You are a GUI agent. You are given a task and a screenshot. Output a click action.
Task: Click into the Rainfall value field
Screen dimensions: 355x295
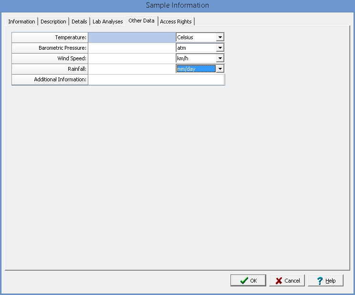[132, 69]
